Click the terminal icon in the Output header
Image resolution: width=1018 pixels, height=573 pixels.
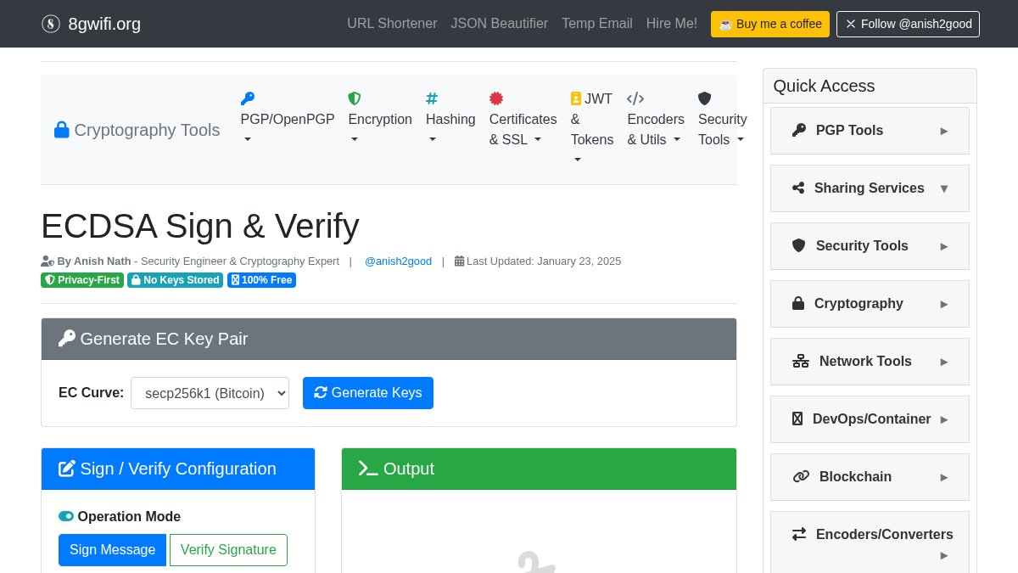[368, 469]
